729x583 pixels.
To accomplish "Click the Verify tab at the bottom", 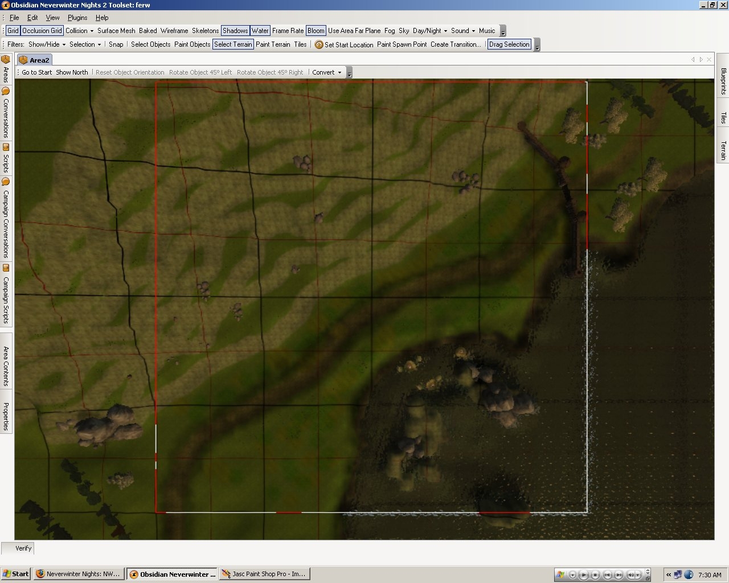I will coord(23,548).
